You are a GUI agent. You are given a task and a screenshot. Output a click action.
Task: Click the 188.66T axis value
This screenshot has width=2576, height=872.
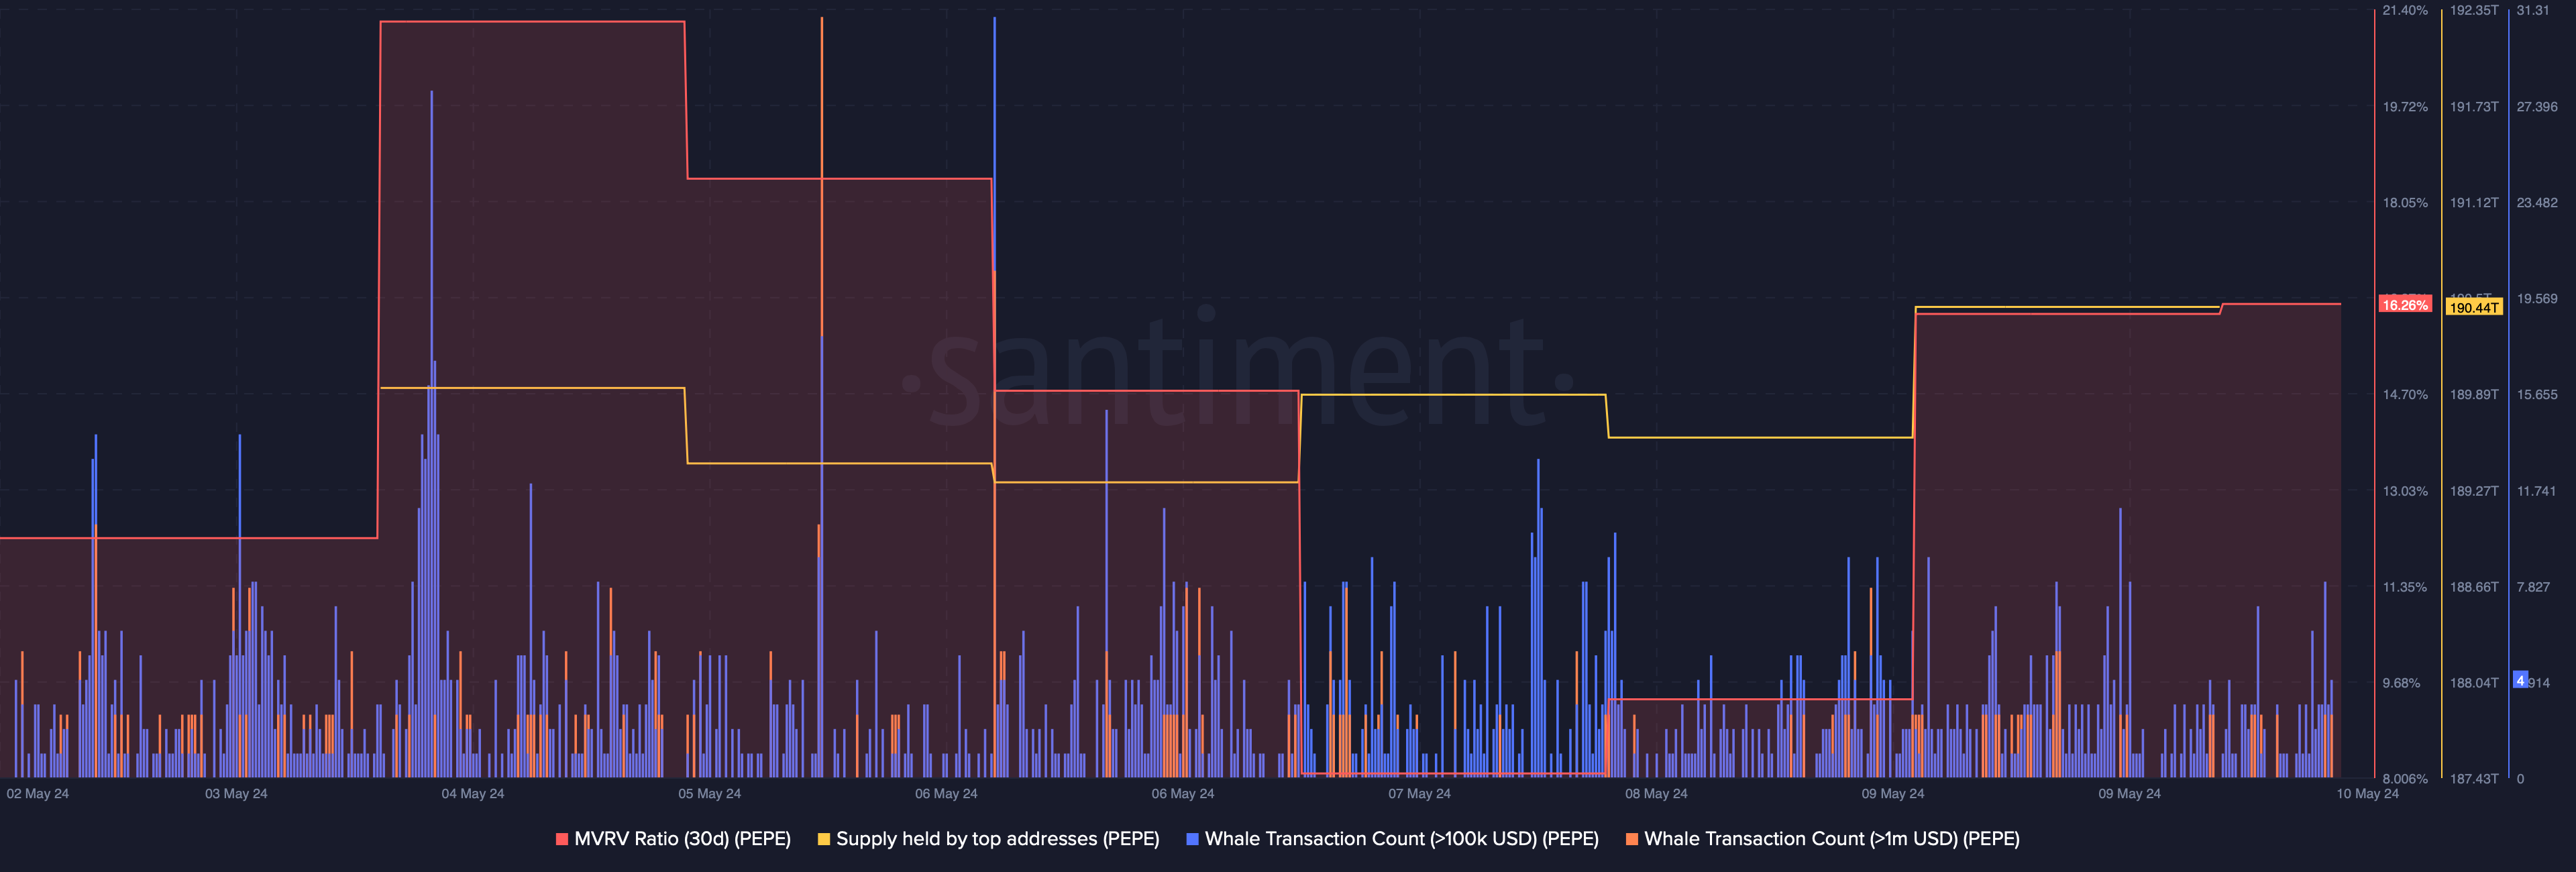click(2474, 587)
